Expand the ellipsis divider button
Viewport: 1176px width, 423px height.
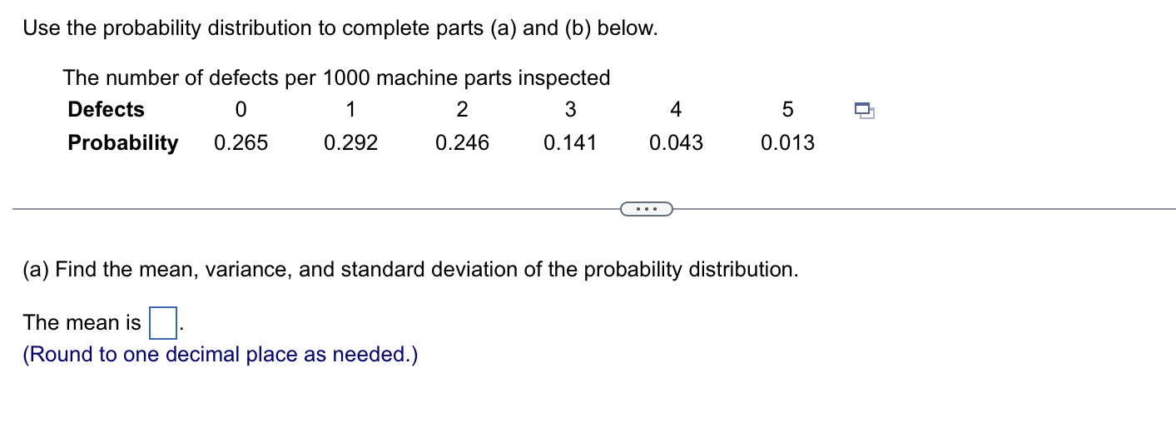[x=646, y=208]
